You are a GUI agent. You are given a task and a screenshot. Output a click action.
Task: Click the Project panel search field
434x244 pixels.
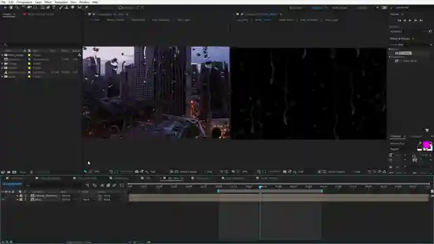[x=41, y=44]
